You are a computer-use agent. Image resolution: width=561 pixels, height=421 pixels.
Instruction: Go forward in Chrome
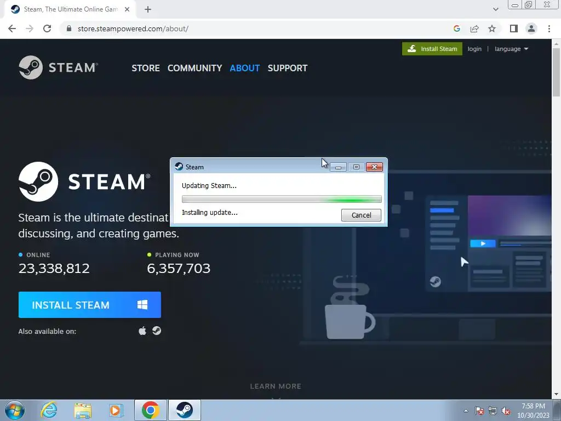tap(30, 29)
